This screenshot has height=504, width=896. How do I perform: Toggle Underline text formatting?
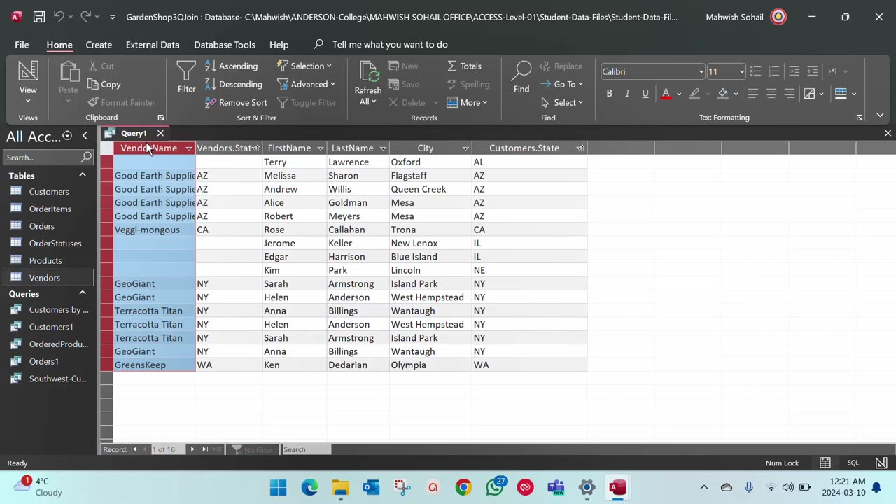click(645, 93)
